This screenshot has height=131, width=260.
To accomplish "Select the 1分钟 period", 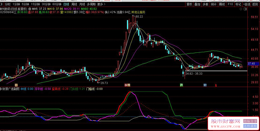I will click(16, 4).
